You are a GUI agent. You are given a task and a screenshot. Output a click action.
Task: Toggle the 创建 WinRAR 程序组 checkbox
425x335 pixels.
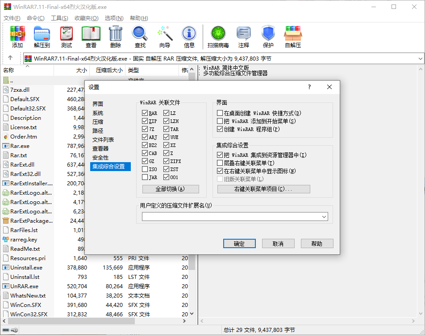tap(220, 129)
